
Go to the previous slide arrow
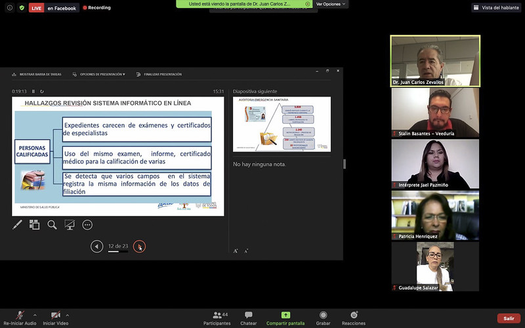coord(97,247)
